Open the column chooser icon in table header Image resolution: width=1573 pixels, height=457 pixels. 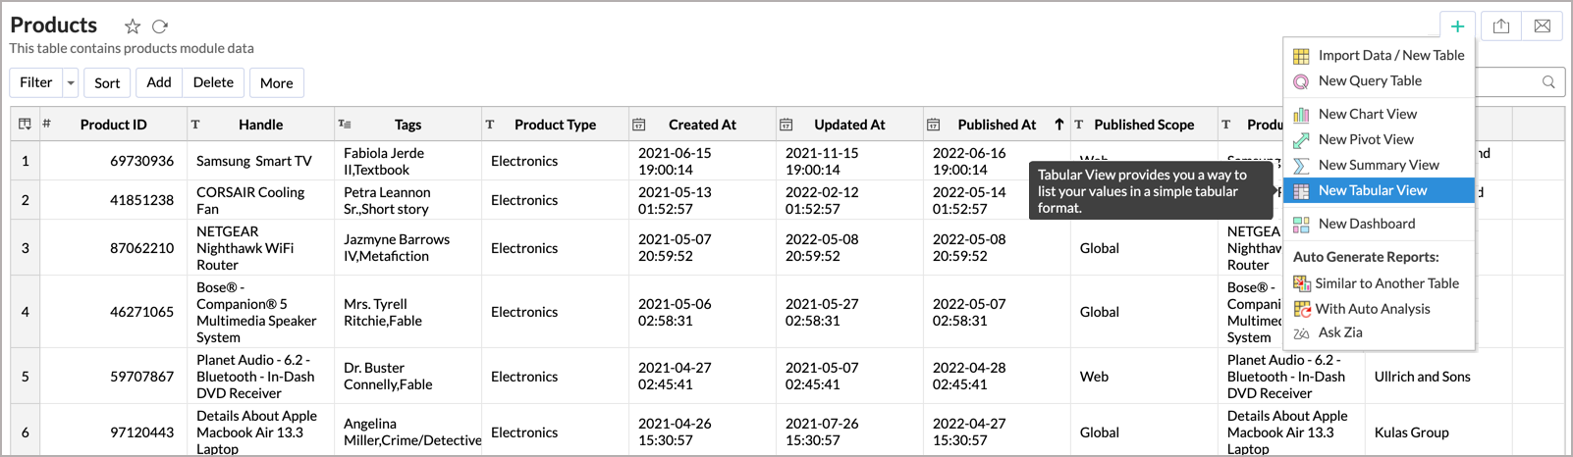[x=25, y=125]
